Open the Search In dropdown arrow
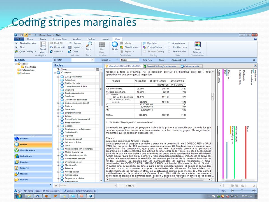The width and height of the screenshot is (269, 202). pyautogui.click(x=117, y=60)
